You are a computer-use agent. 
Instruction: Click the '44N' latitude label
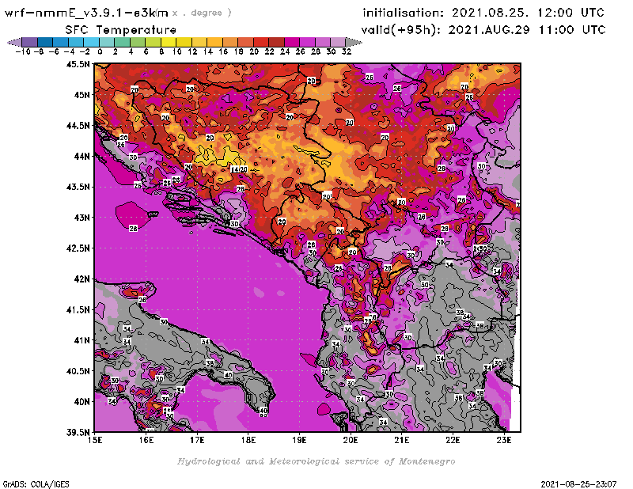pyautogui.click(x=81, y=156)
